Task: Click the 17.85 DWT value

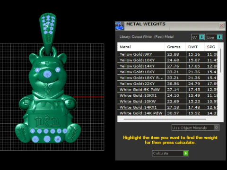Action: pos(194,66)
